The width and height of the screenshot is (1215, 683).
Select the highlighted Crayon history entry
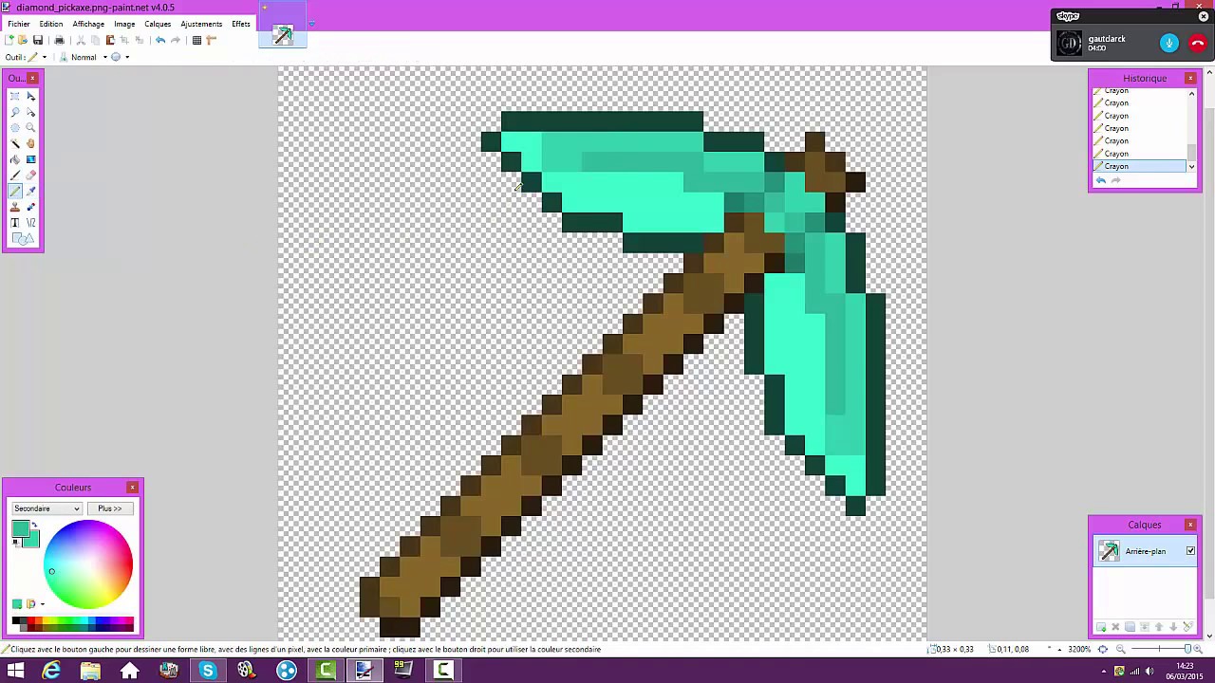[1139, 166]
